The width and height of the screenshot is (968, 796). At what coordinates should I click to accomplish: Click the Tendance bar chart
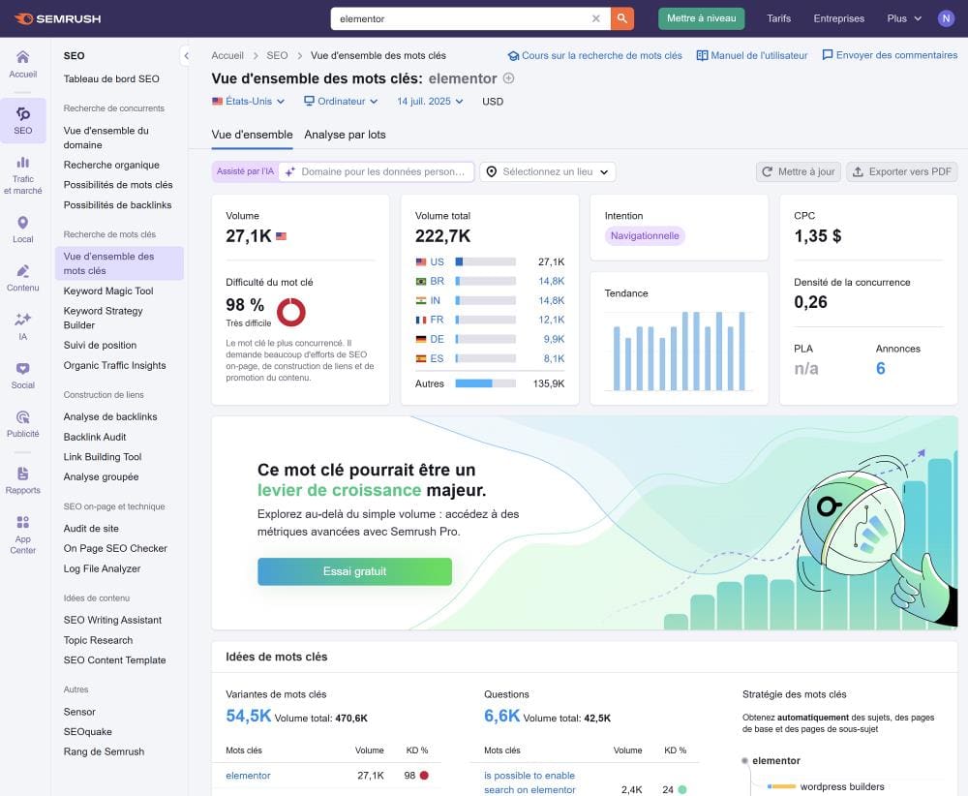pos(679,351)
